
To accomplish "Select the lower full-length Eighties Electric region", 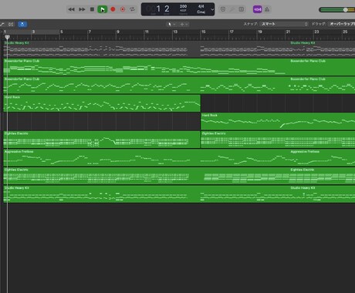I will pyautogui.click(x=179, y=176).
